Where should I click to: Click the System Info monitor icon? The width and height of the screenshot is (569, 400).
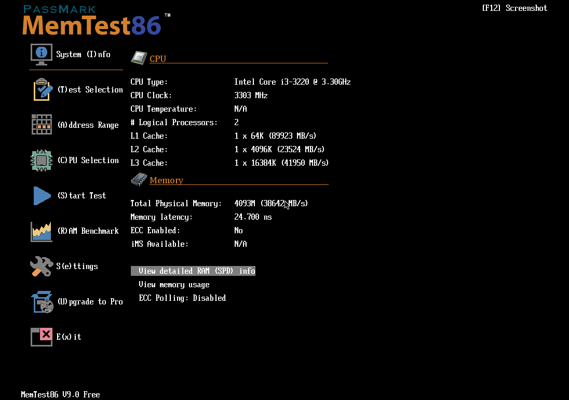pos(42,55)
